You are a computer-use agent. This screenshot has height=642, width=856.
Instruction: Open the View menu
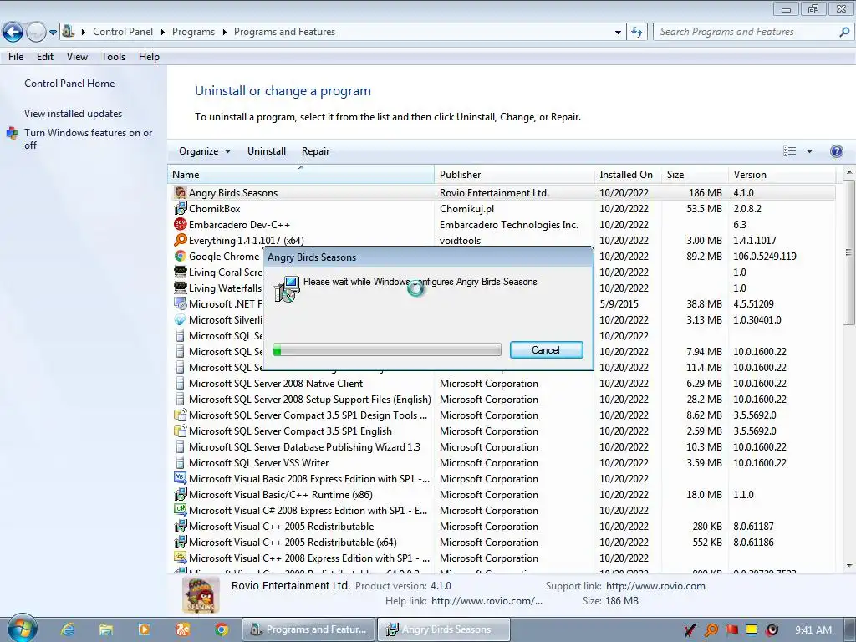[77, 57]
